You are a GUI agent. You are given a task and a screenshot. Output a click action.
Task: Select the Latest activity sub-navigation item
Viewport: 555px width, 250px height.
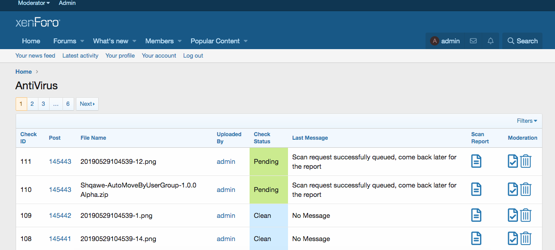pos(80,56)
